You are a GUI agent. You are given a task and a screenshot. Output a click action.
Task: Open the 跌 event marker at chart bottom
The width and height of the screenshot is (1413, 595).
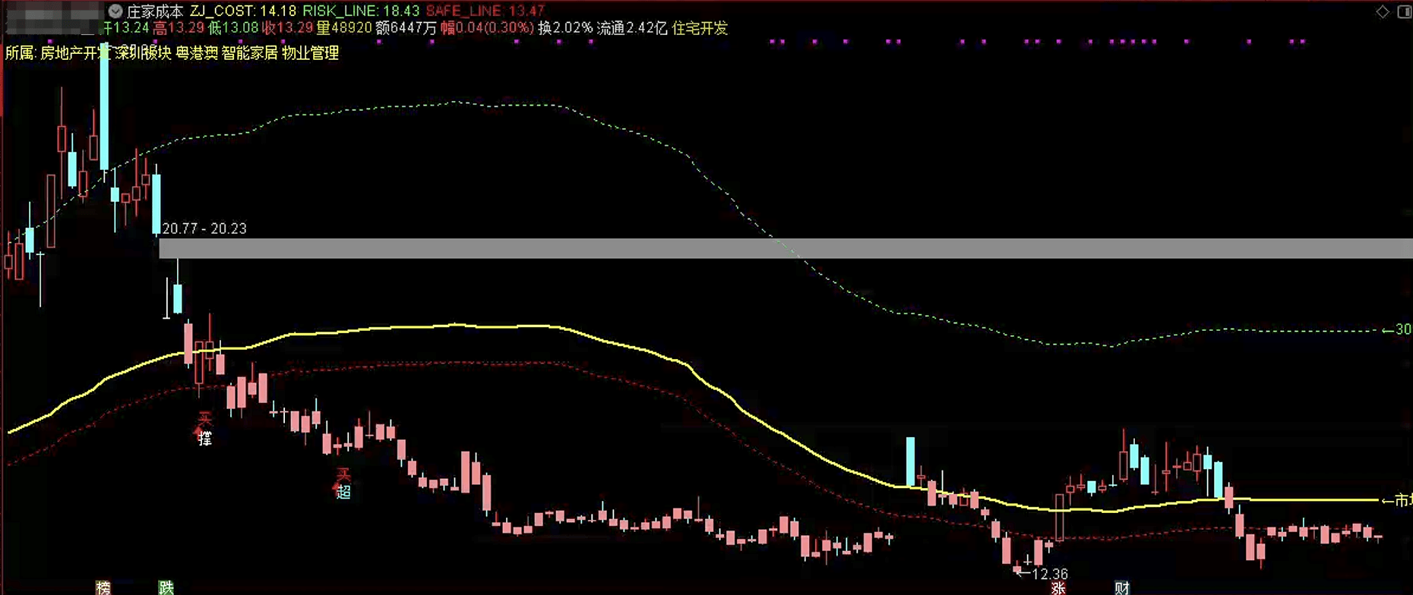pos(166,587)
